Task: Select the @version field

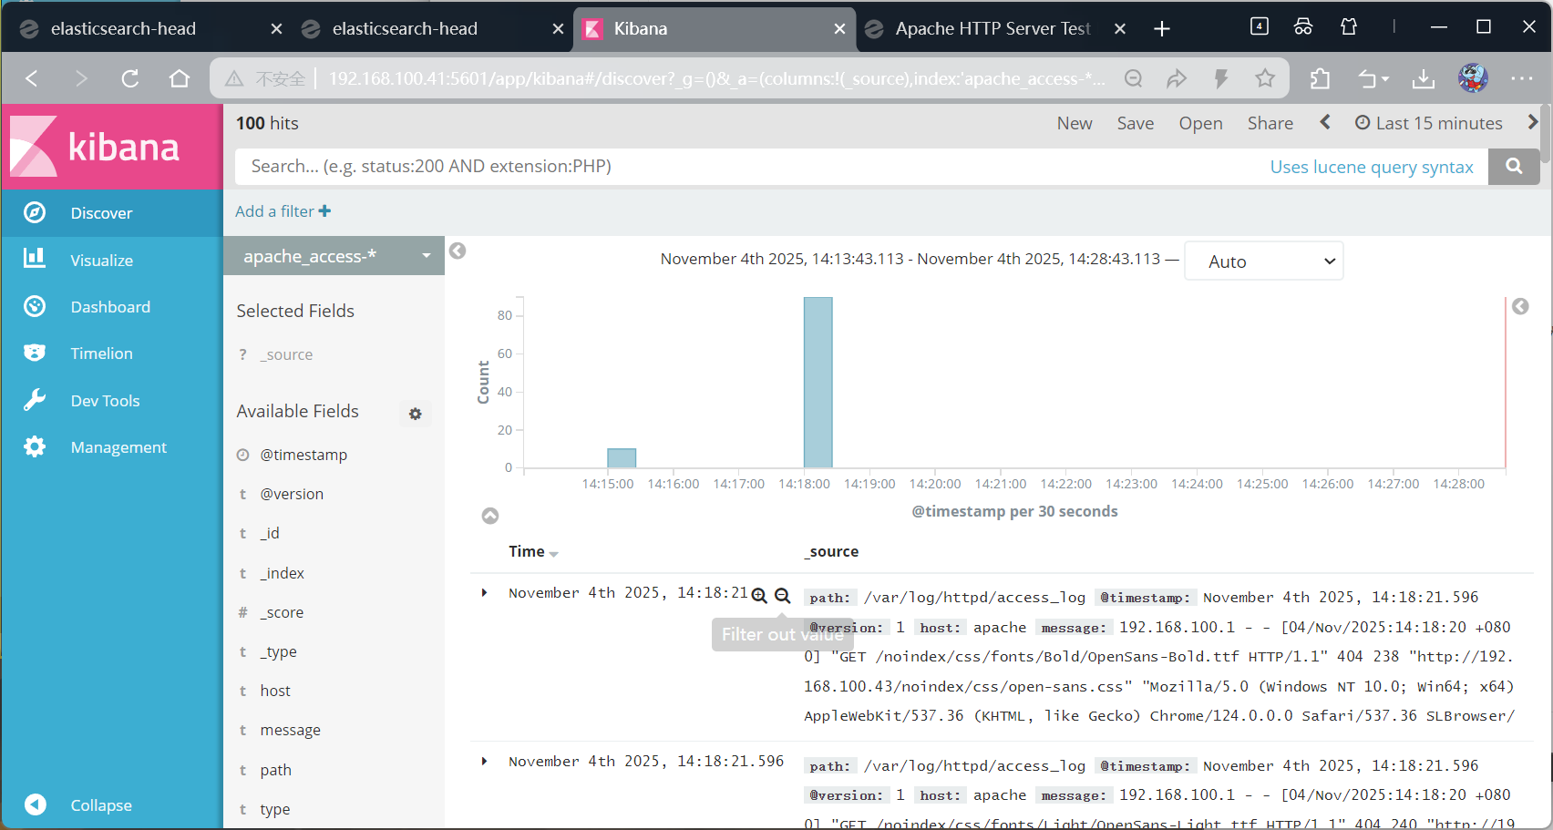Action: tap(292, 494)
